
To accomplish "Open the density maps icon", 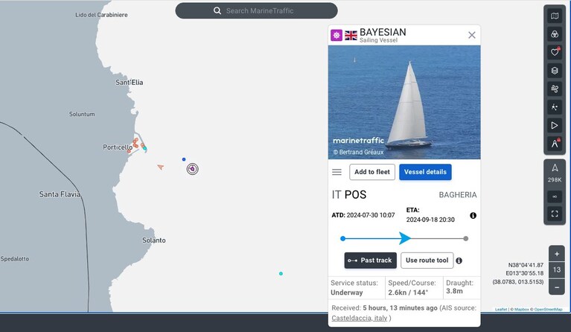I will [x=555, y=107].
